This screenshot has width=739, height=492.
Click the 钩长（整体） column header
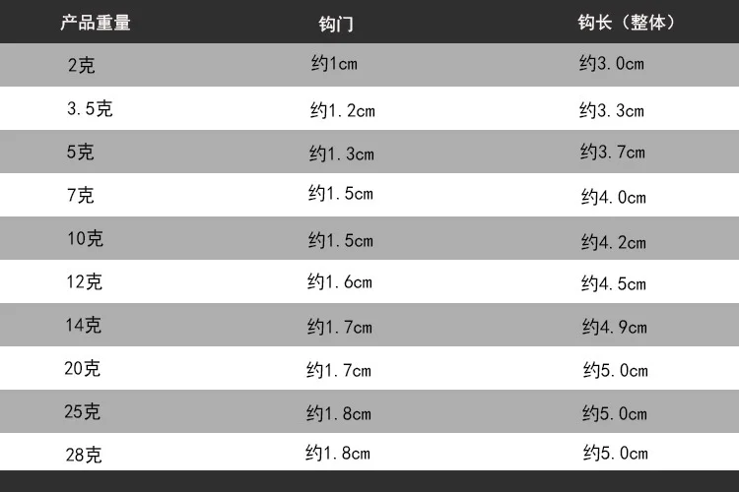(627, 22)
